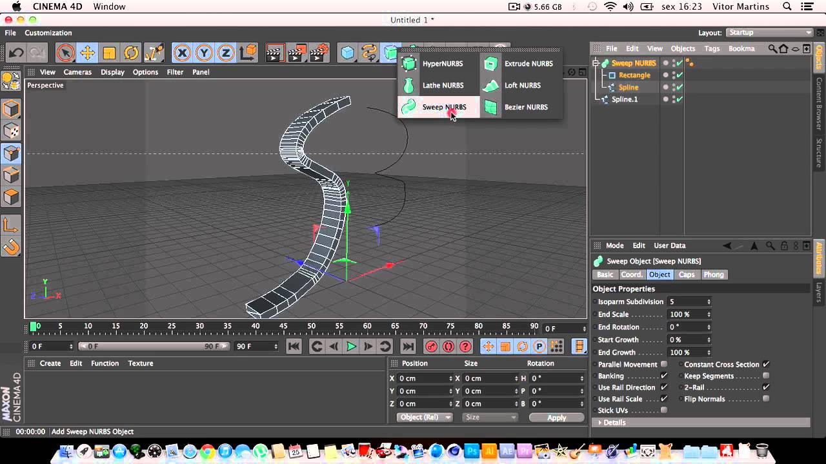Toggle the Sweep NURBS green enable checkmark
Image resolution: width=826 pixels, height=464 pixels.
(x=680, y=63)
